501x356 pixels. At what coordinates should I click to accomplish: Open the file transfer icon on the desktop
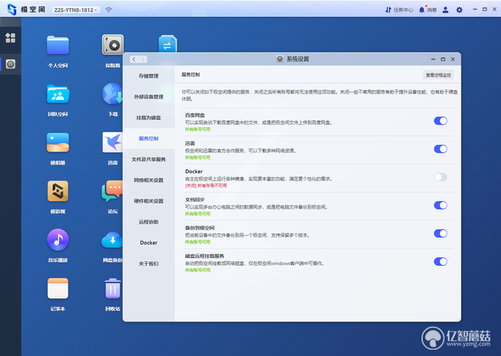click(x=168, y=44)
